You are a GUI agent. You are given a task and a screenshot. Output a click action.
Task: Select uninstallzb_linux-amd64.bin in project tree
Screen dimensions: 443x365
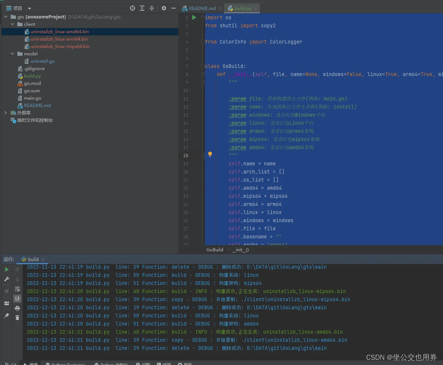point(60,32)
